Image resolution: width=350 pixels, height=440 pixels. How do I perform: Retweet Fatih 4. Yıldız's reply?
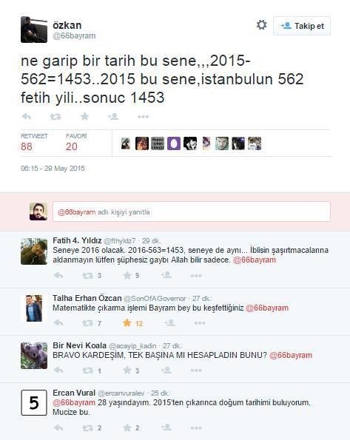tap(87, 276)
